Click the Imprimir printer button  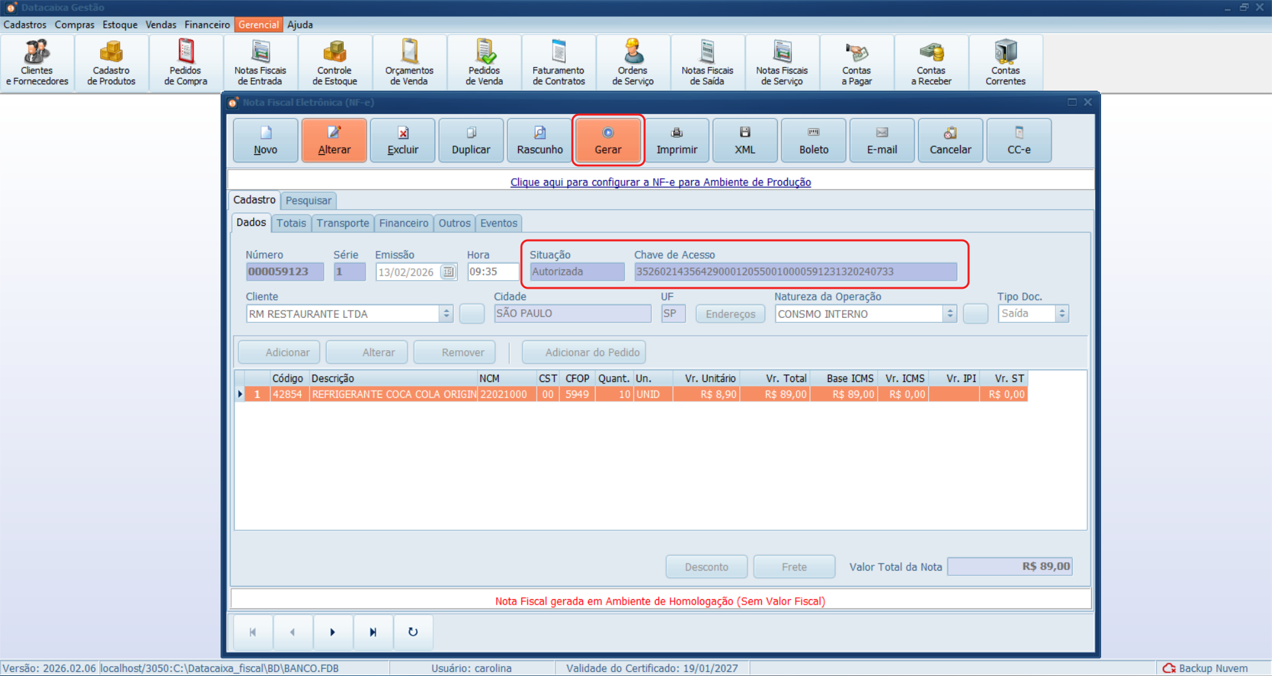click(x=676, y=140)
